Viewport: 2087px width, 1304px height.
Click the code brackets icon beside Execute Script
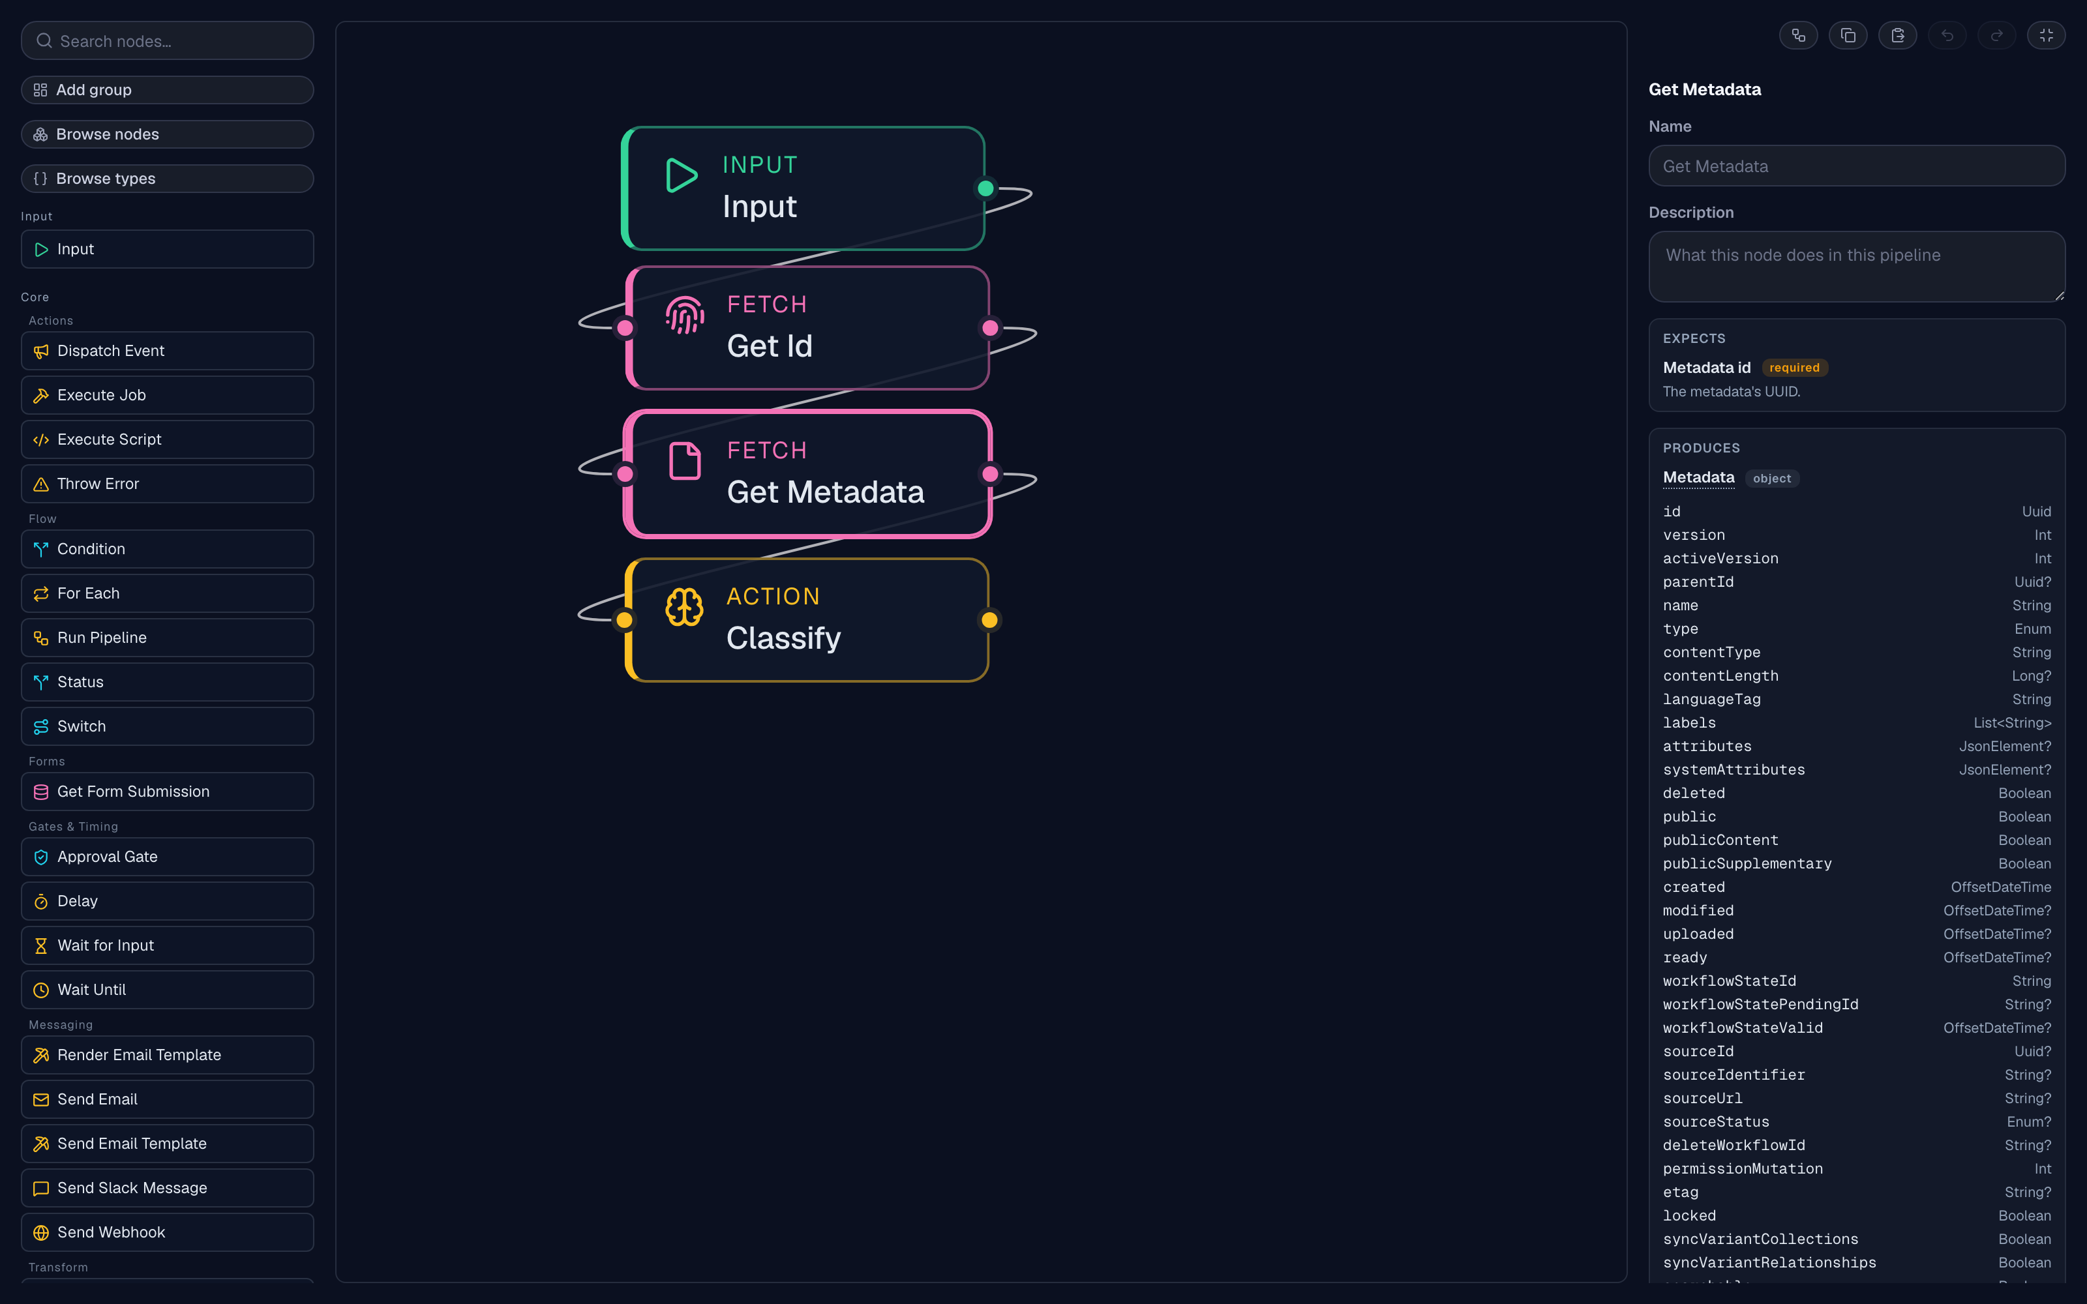[x=40, y=440]
